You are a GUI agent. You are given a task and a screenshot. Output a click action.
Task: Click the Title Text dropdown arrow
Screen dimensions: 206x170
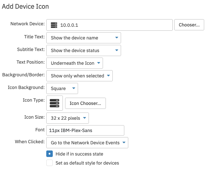pyautogui.click(x=116, y=38)
